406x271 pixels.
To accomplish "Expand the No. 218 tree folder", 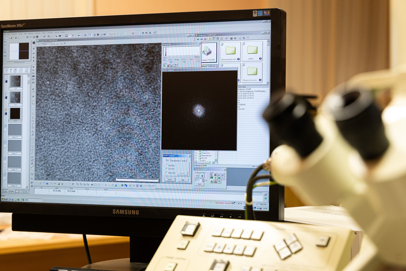I will (x=196, y=158).
